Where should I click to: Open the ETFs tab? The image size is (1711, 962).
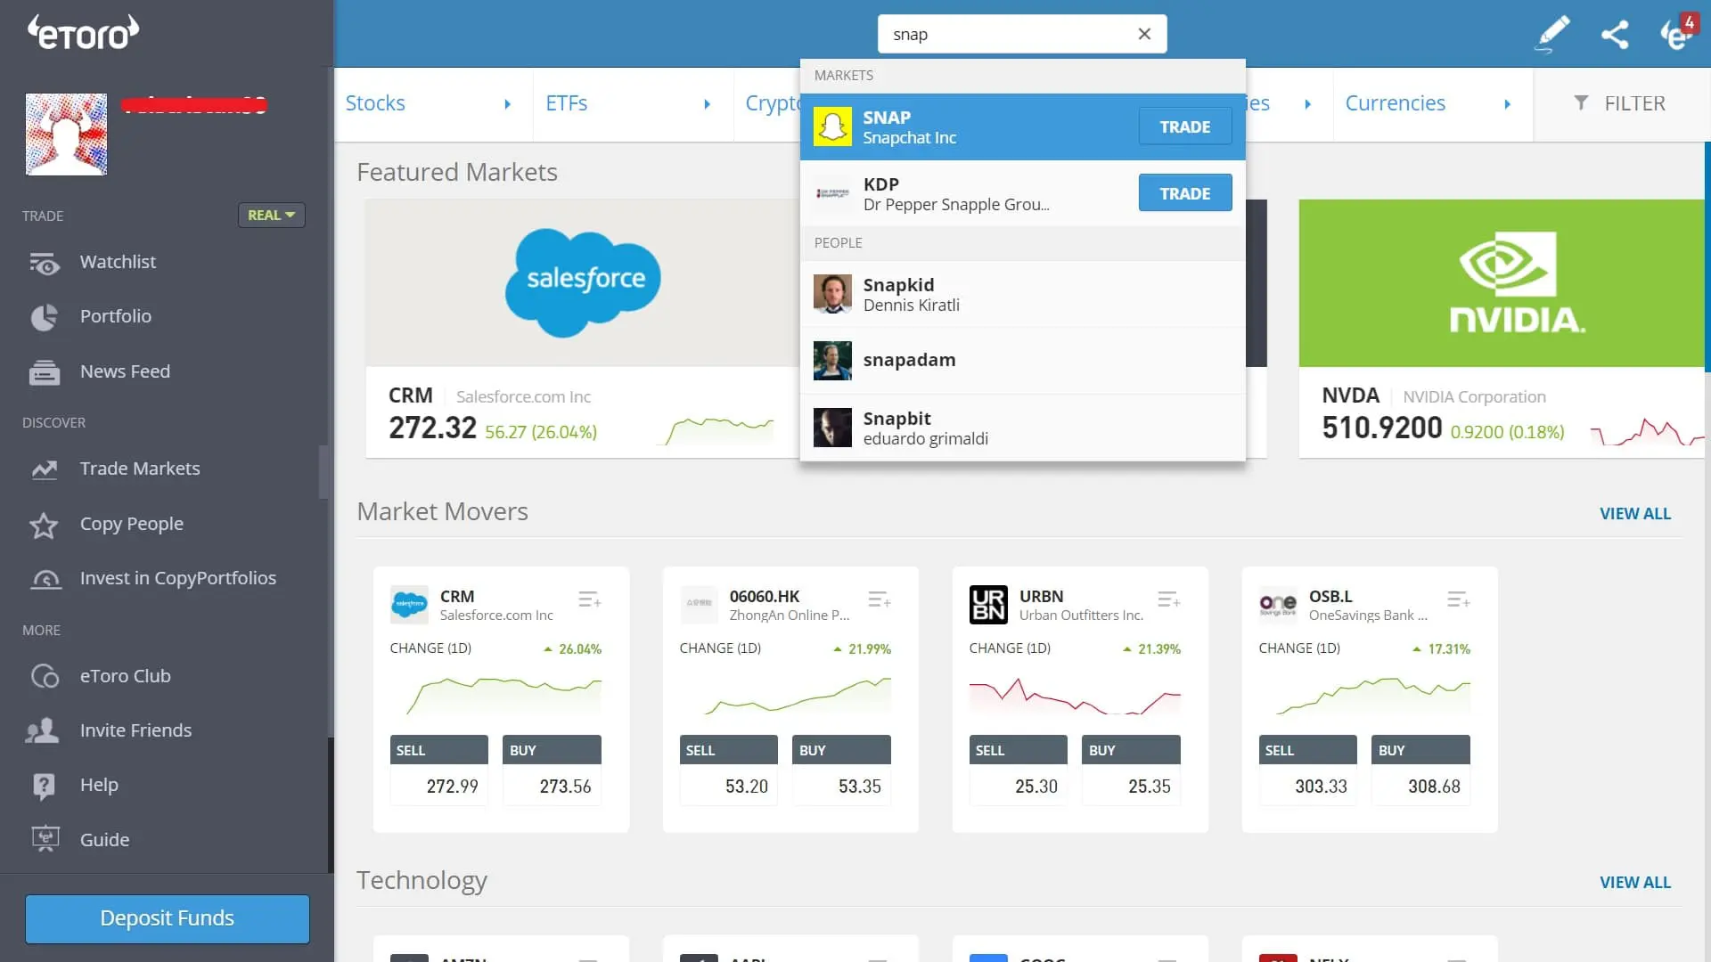pyautogui.click(x=566, y=103)
